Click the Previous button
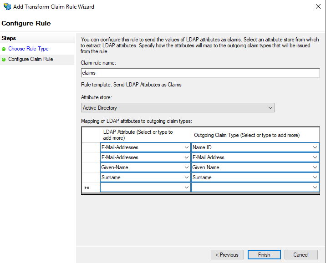 (x=227, y=255)
